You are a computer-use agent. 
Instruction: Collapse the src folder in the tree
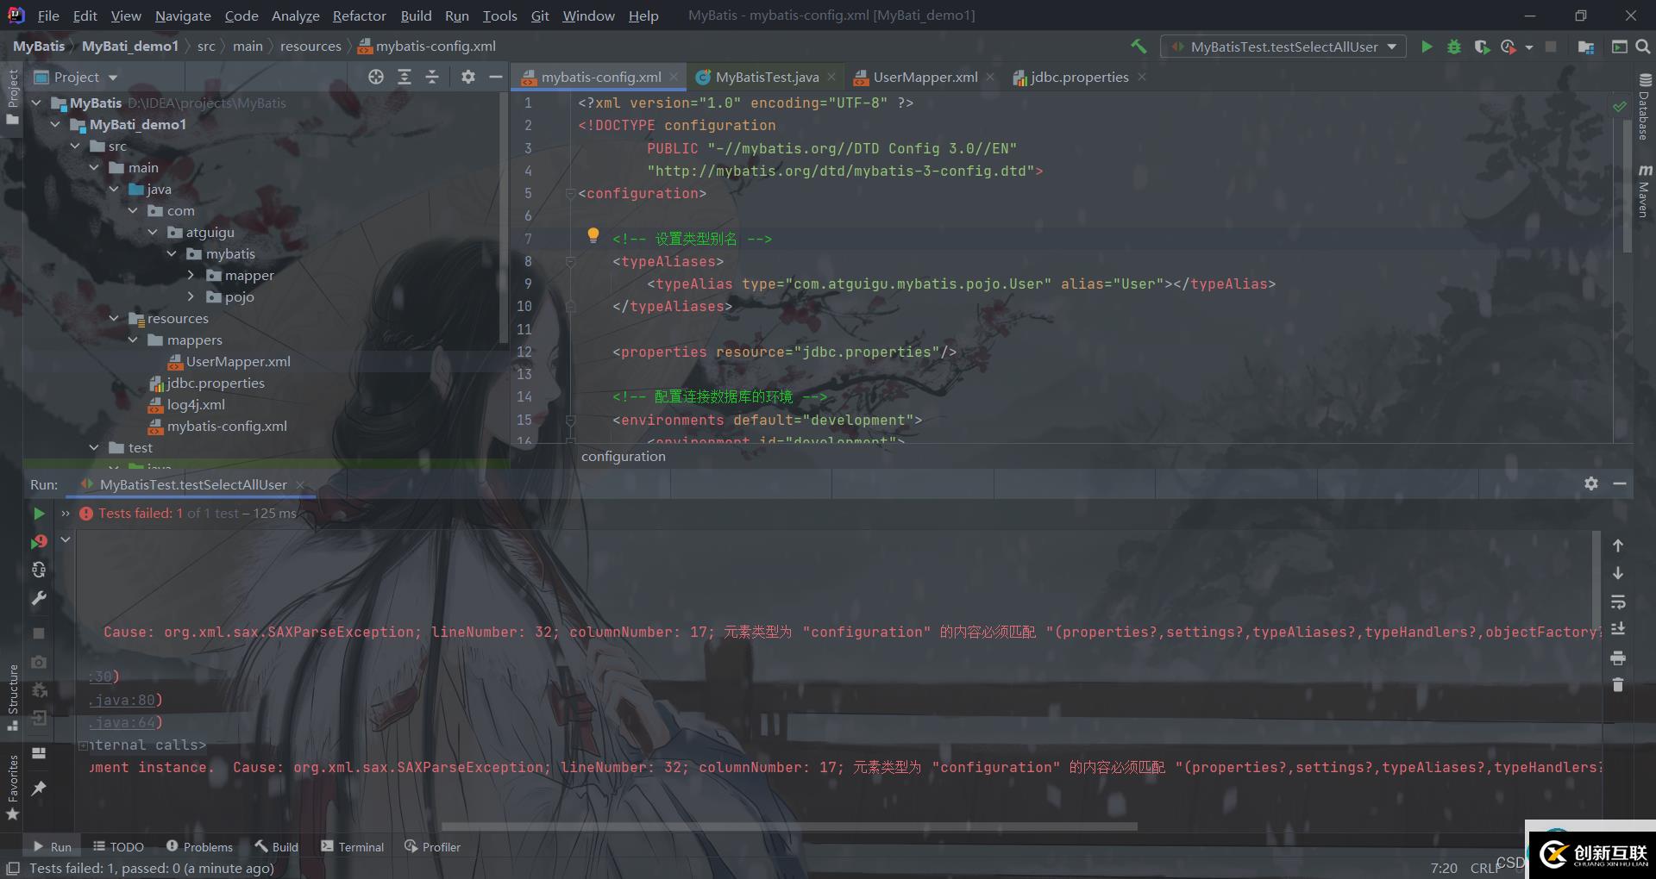point(75,146)
